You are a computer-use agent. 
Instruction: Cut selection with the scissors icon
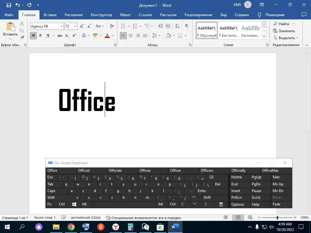[x=22, y=24]
